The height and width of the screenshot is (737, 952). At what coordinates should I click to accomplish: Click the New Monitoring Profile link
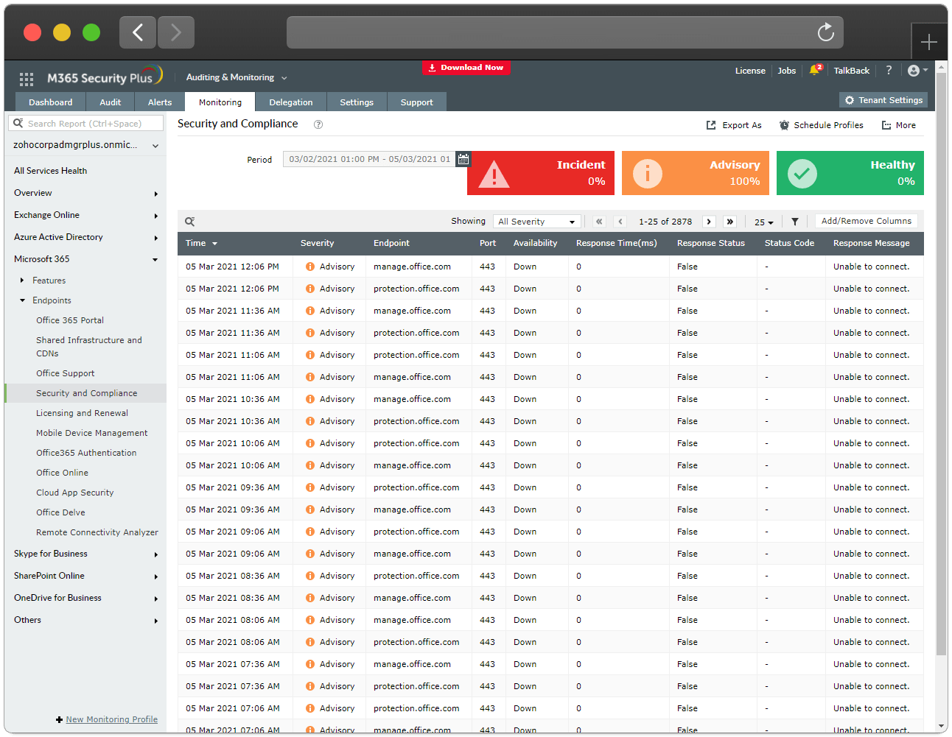pyautogui.click(x=111, y=719)
